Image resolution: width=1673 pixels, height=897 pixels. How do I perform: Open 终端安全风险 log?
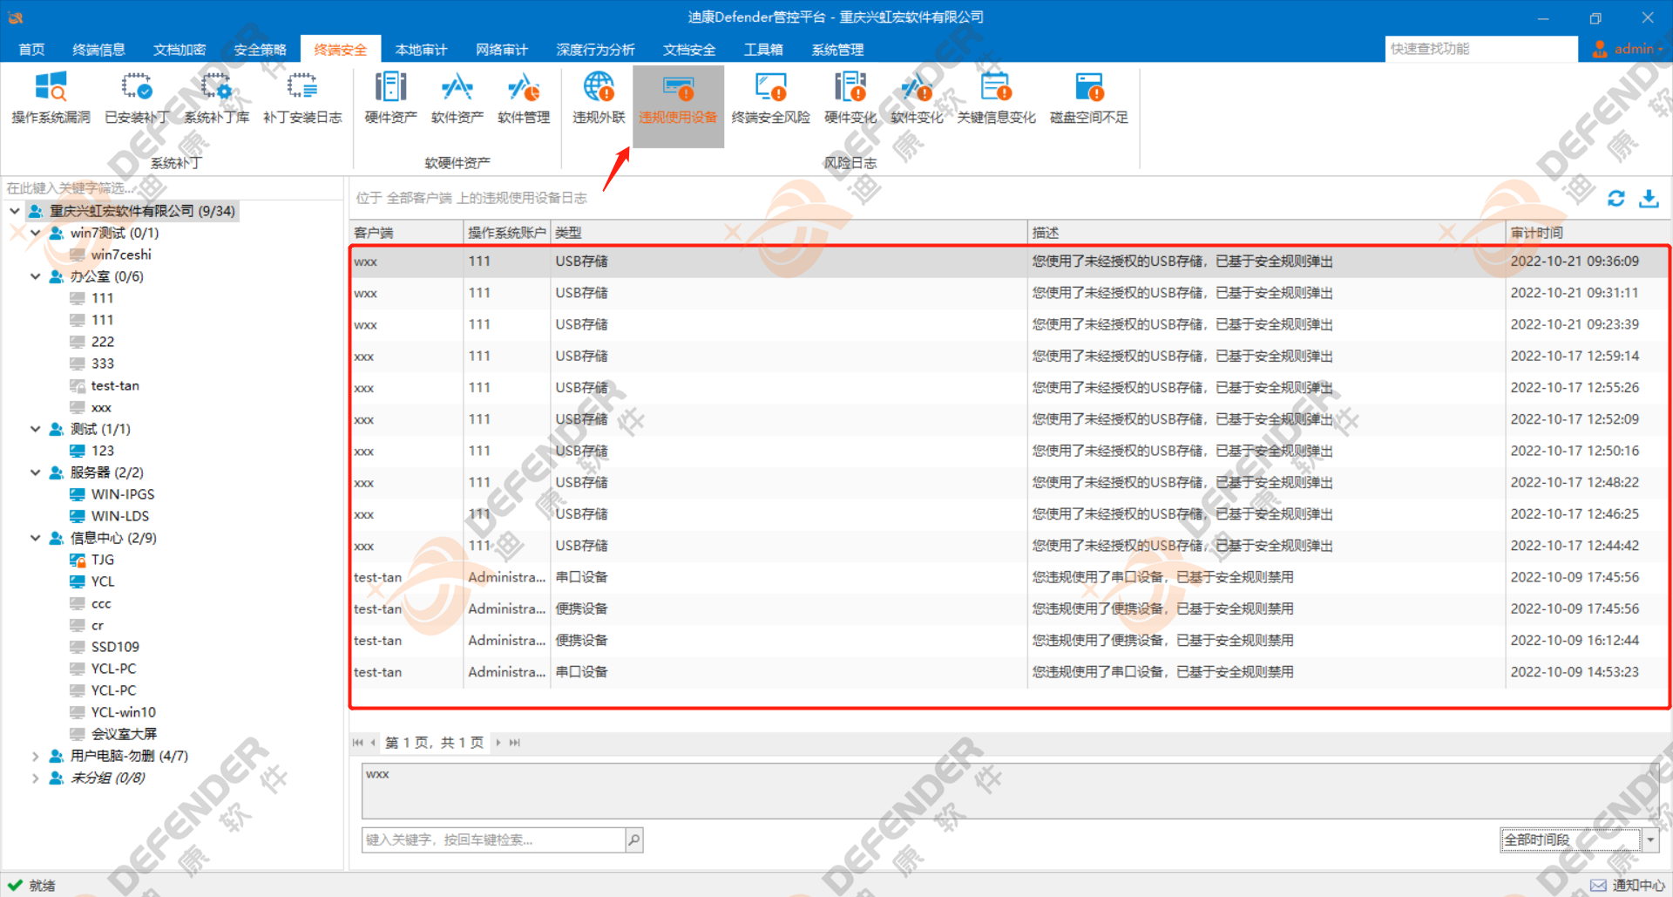[770, 99]
